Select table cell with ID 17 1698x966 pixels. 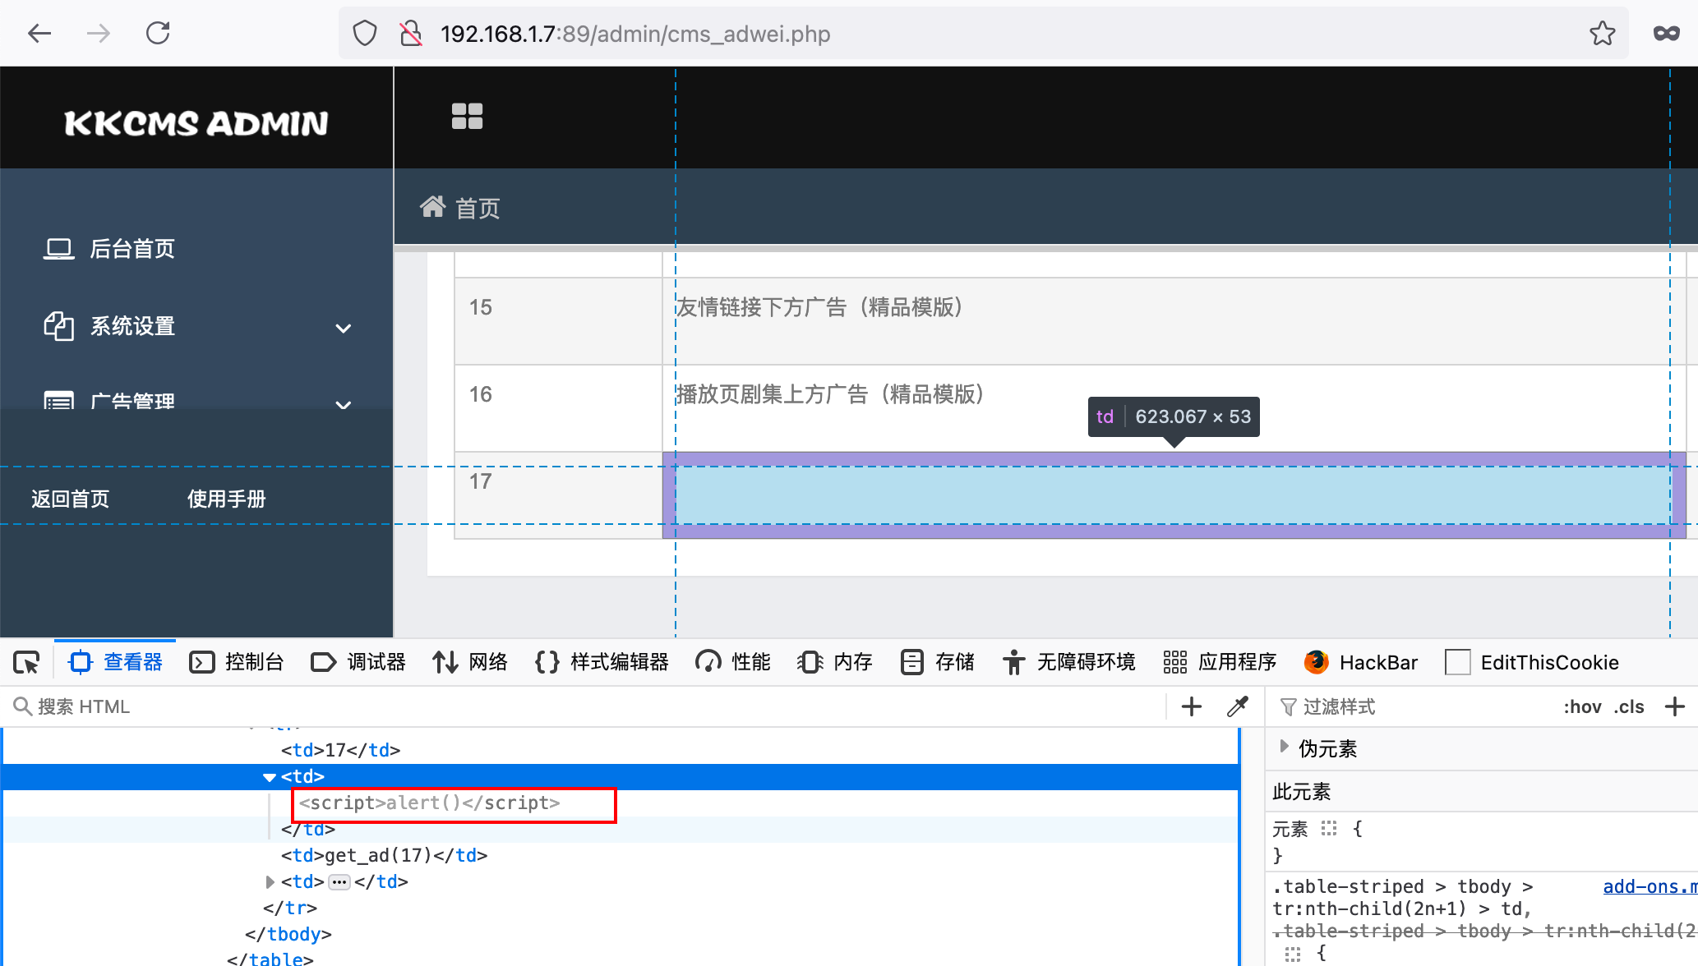pos(559,495)
